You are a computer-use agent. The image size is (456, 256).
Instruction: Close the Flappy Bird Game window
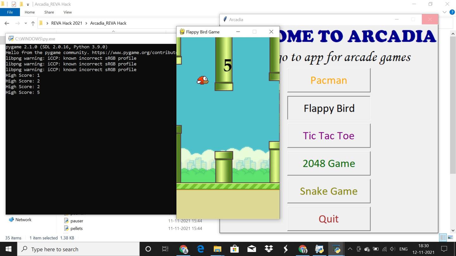[271, 32]
